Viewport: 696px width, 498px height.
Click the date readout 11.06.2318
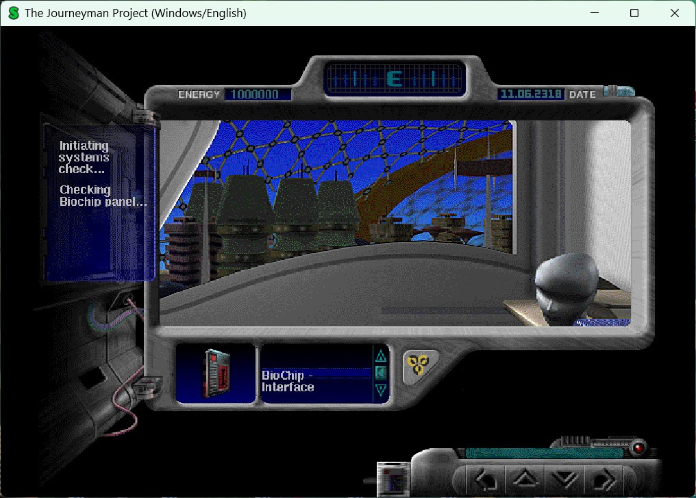531,94
